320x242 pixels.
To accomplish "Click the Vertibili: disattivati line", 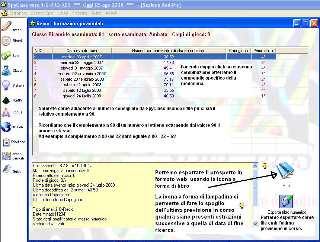I will click(48, 224).
